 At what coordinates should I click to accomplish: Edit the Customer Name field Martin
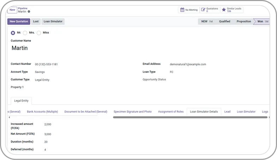(x=19, y=48)
